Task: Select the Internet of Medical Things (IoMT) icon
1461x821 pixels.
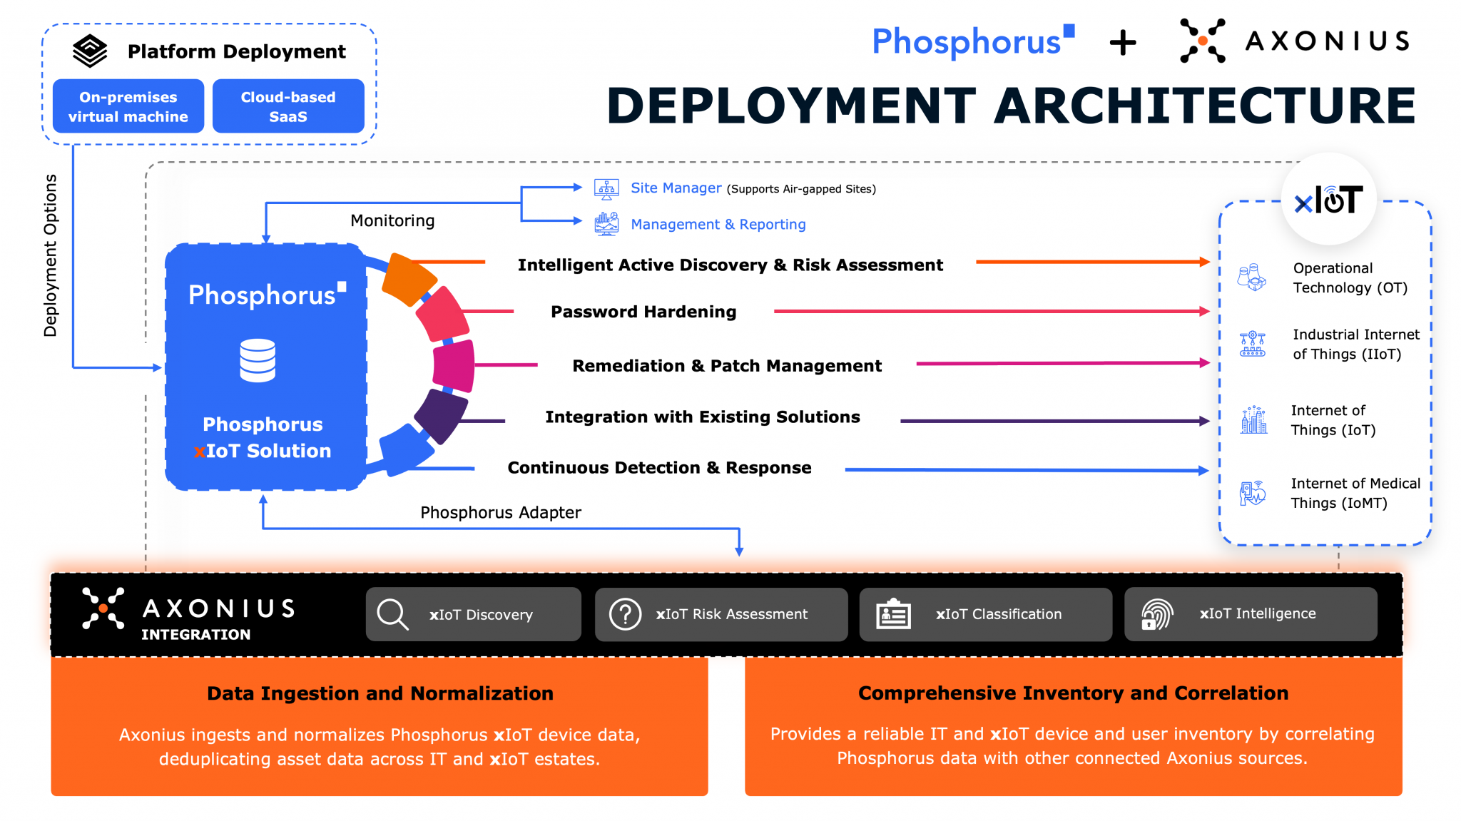Action: coord(1251,492)
